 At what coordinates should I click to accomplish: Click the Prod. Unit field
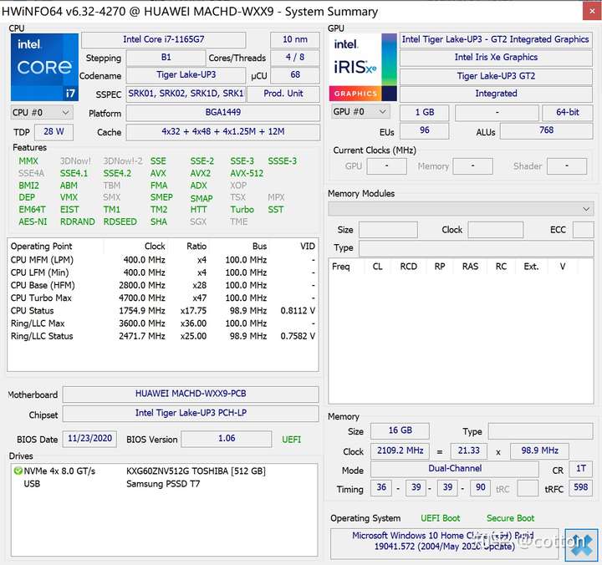(x=283, y=94)
